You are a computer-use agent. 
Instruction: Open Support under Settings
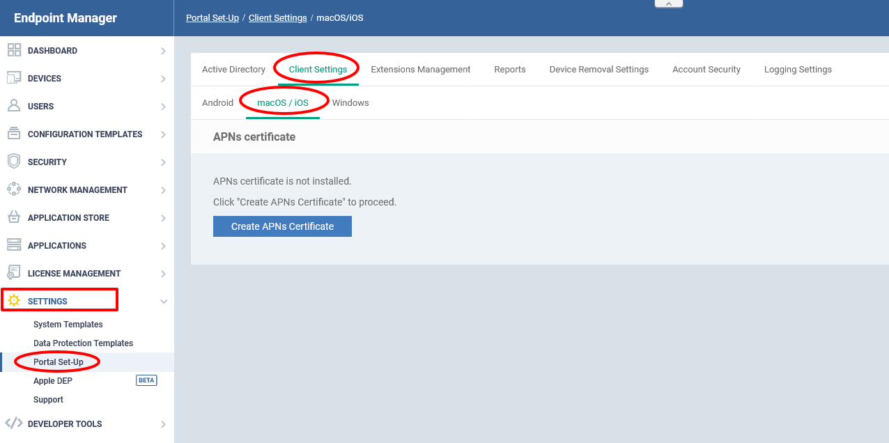pos(48,400)
